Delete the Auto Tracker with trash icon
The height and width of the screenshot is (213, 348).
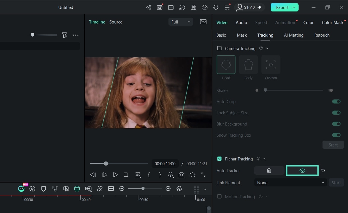point(269,171)
